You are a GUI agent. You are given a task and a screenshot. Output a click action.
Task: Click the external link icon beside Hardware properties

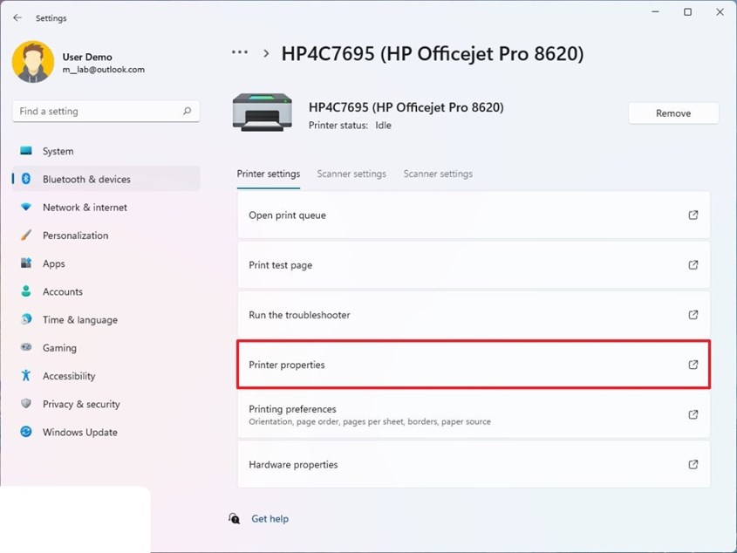693,464
